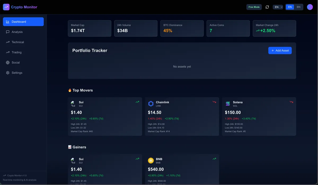Image resolution: width=318 pixels, height=185 pixels.
Task: Open the Dashboard menu item
Action: coord(23,22)
